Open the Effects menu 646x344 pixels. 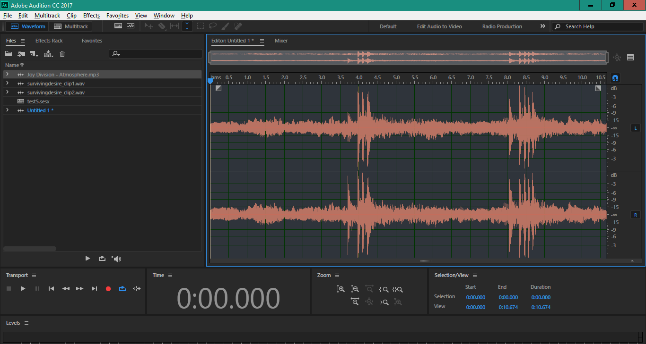[x=91, y=16]
